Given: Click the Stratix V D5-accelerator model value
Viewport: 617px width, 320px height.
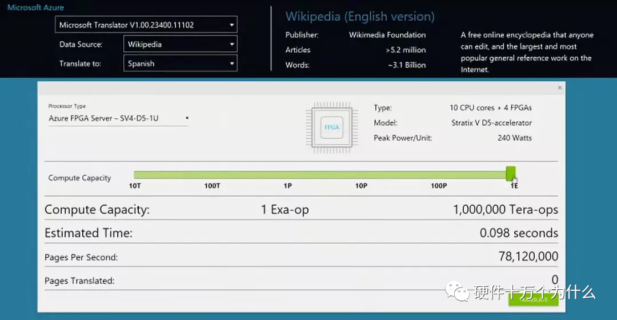Looking at the screenshot, I should (x=491, y=123).
